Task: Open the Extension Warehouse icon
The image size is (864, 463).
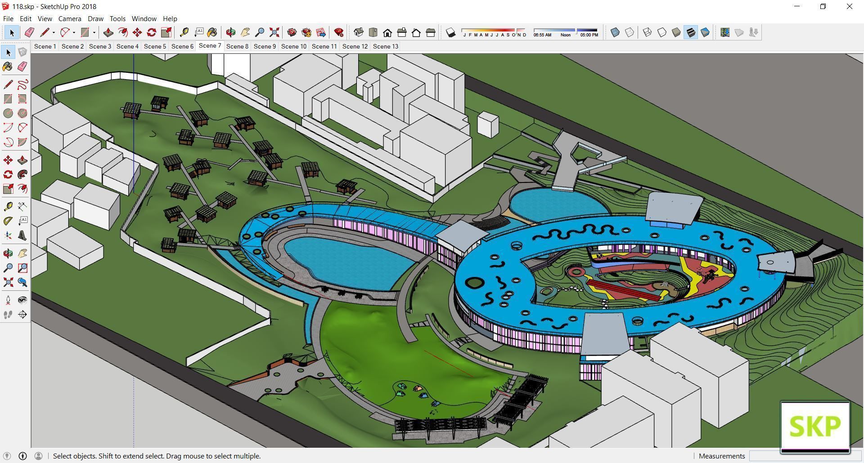Action: click(306, 32)
